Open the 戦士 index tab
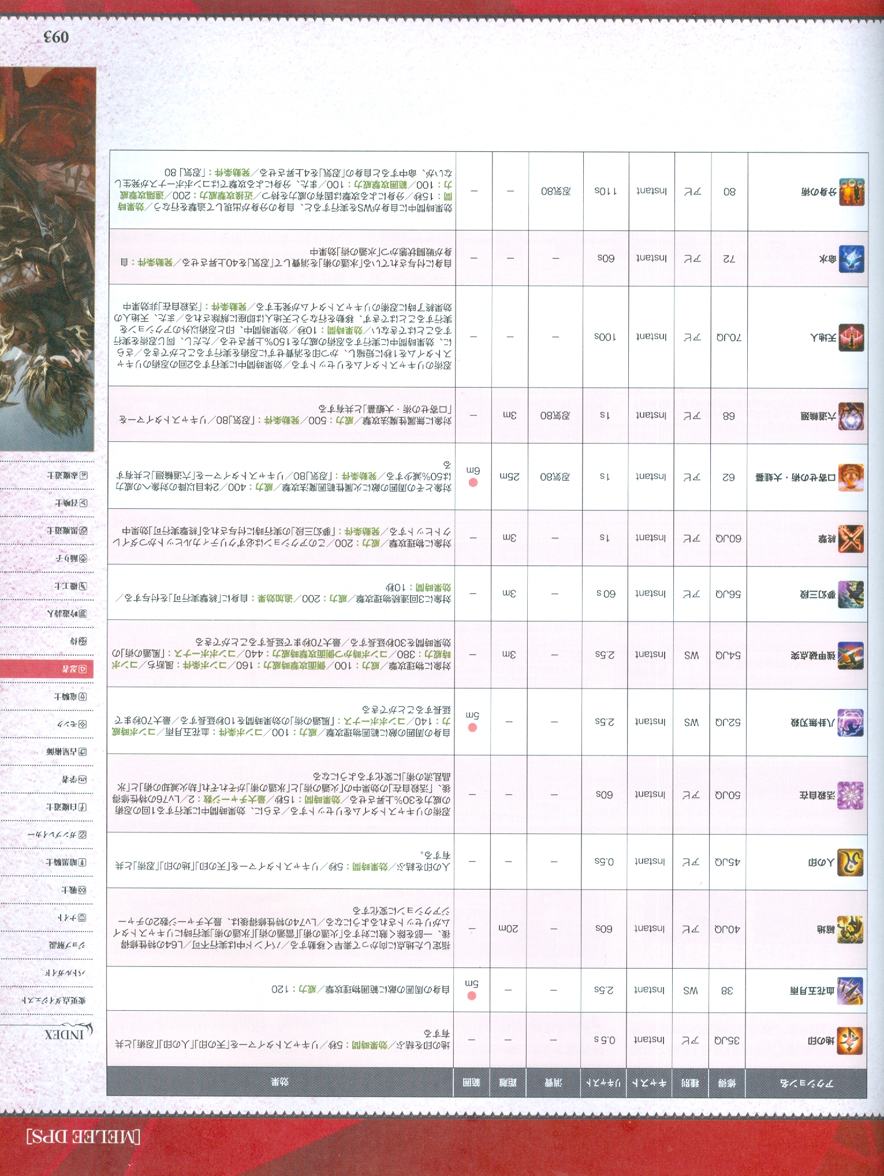 pos(74,890)
